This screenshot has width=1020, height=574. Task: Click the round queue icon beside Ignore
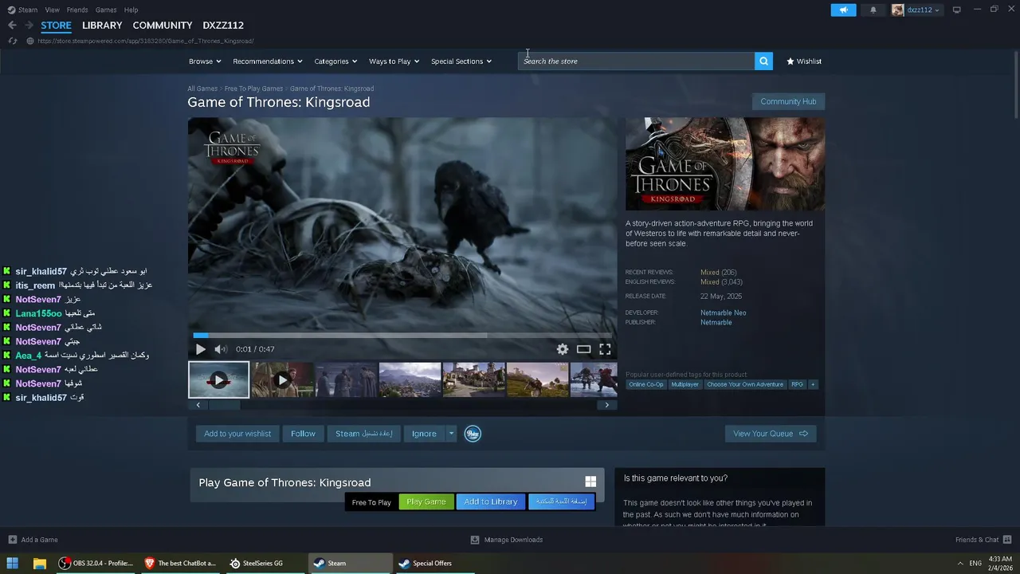coord(473,434)
